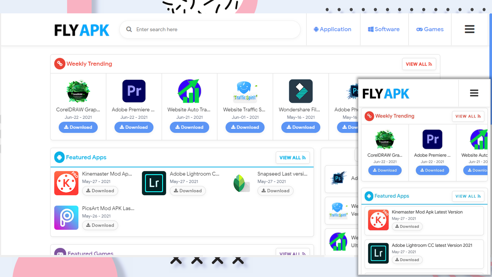Click the green chart icon in the desktop sidebar
This screenshot has width=492, height=277.
click(x=338, y=242)
